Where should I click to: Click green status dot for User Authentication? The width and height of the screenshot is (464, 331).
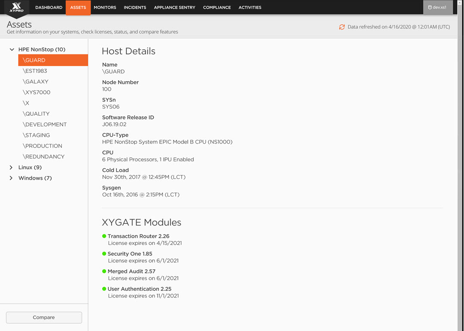(104, 289)
